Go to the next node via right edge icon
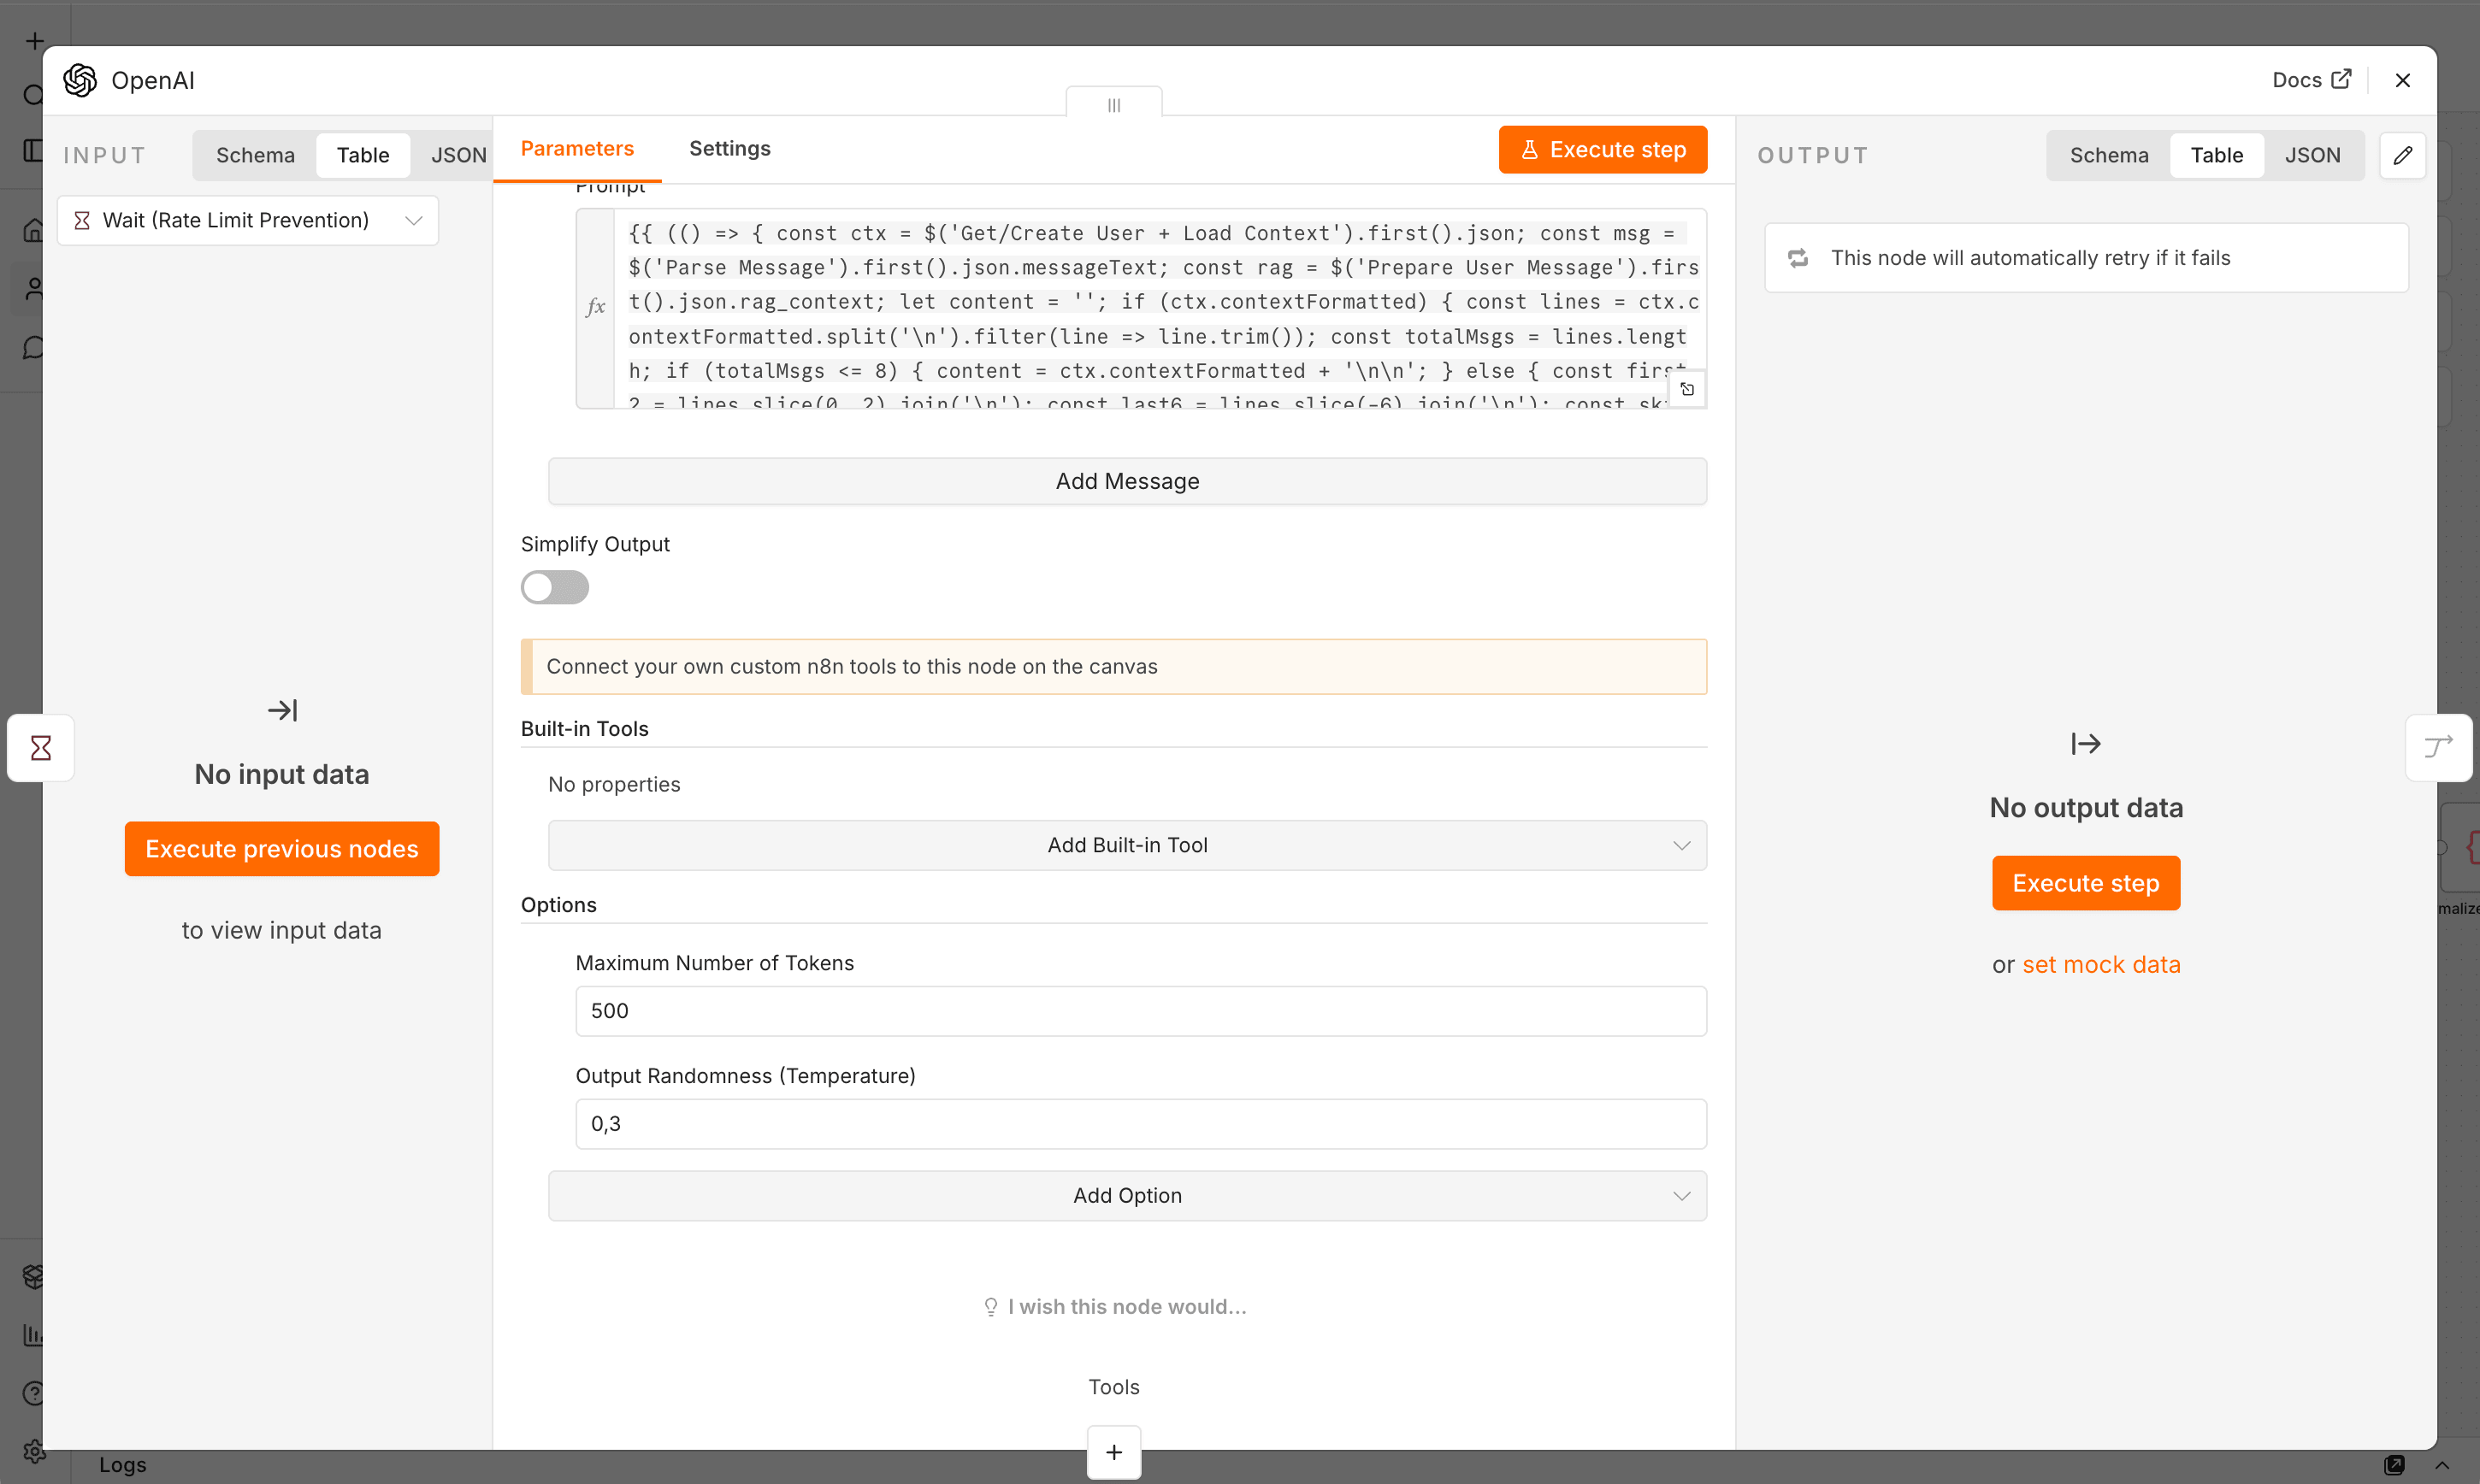Screen dimensions: 2480x1484 pos(2438,747)
